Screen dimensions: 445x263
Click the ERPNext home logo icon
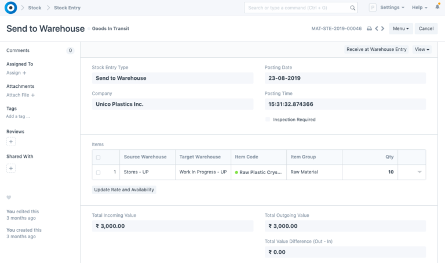click(10, 8)
